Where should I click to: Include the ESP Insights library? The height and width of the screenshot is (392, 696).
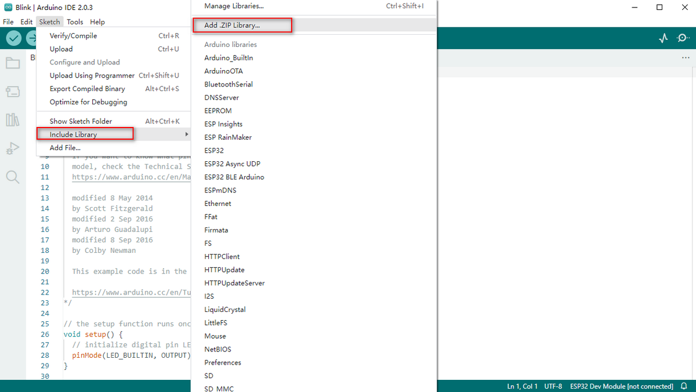[314, 124]
